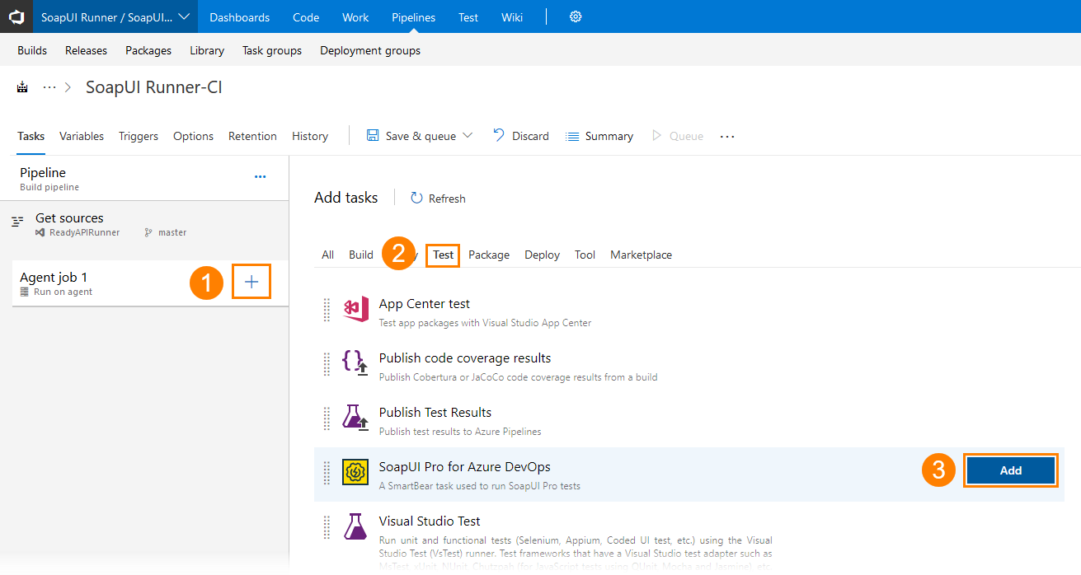Open the SoapUI Runner project selector dropdown
Screen dimensions: 1081x575
click(115, 16)
